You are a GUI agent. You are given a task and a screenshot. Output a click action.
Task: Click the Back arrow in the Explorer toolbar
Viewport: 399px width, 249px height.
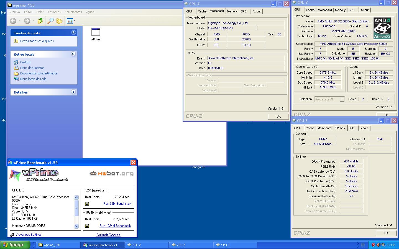pyautogui.click(x=13, y=21)
